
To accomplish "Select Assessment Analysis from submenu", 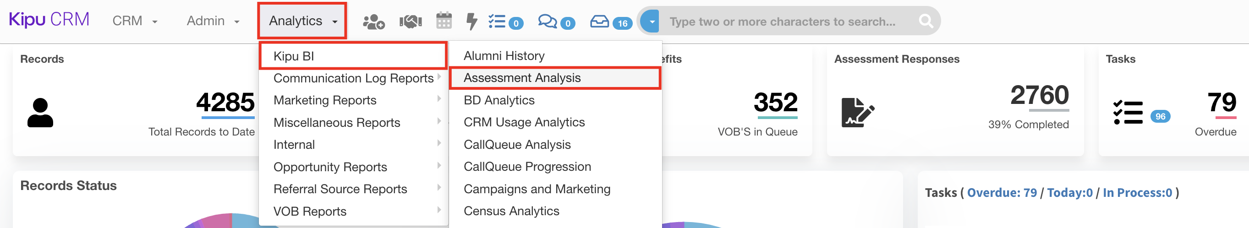I will (522, 78).
